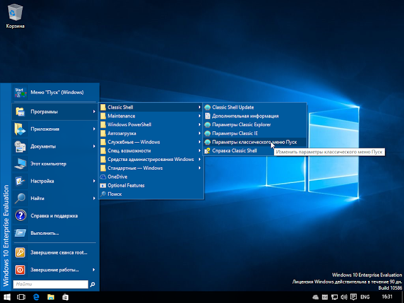Image resolution: width=404 pixels, height=303 pixels.
Task: Click the OneDrive cloud tray icon
Action: [x=316, y=297]
